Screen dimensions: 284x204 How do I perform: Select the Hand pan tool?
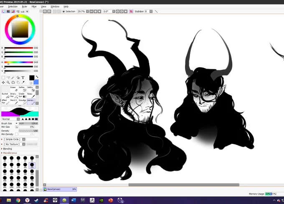coord(18,83)
